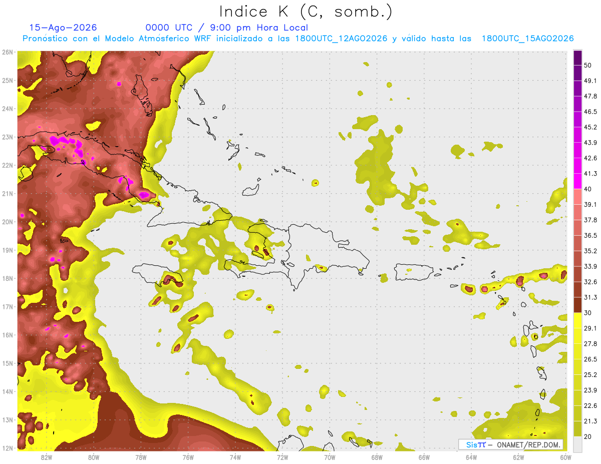
Task: Click longitude label '74W'
Action: [235, 457]
